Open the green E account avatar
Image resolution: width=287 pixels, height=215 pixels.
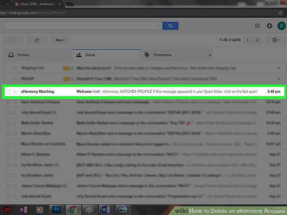pos(281,26)
